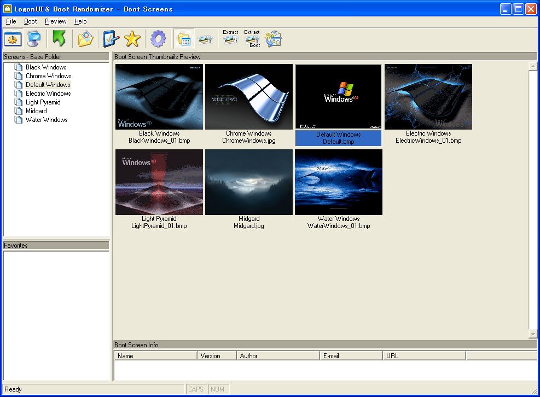Open settings via the gear toolbar icon
The image size is (540, 397).
pos(158,39)
